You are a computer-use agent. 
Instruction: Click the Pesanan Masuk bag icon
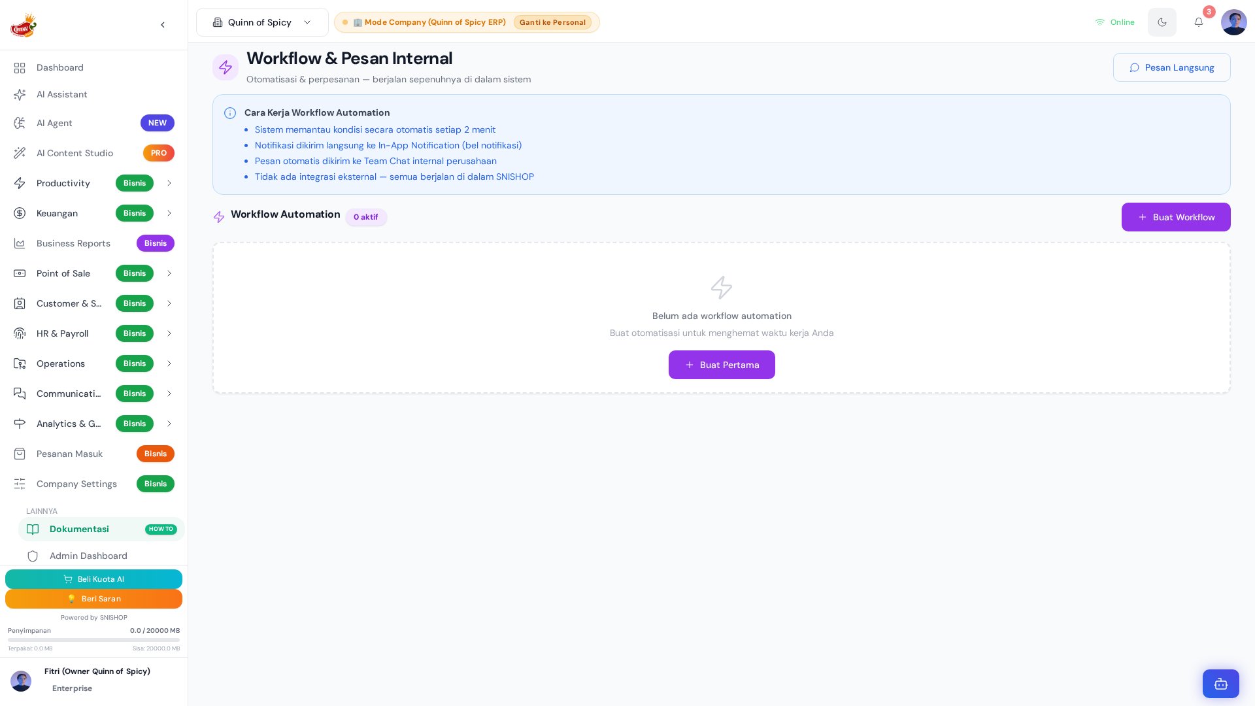[x=20, y=454]
